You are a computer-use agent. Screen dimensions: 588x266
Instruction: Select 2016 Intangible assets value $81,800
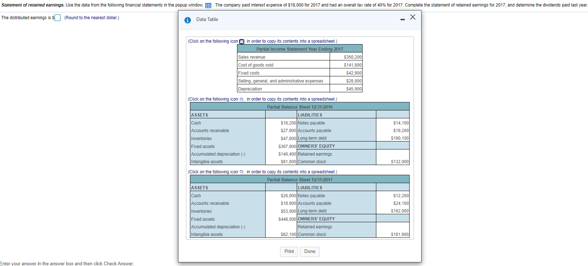(x=288, y=162)
